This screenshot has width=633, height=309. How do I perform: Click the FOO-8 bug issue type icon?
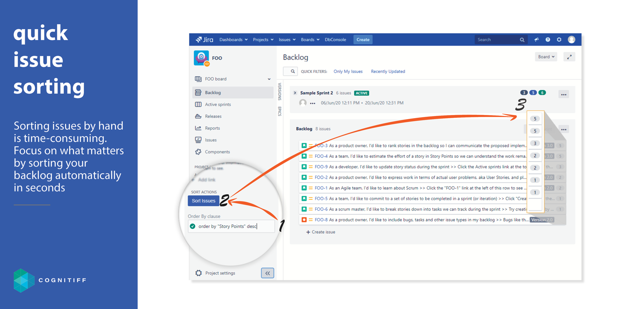coord(304,220)
